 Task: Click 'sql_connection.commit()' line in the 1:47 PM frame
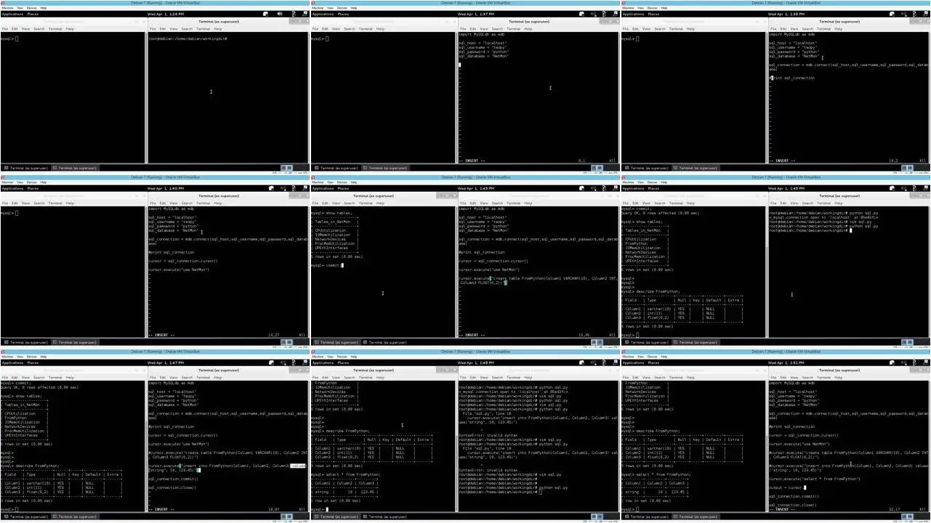[173, 479]
